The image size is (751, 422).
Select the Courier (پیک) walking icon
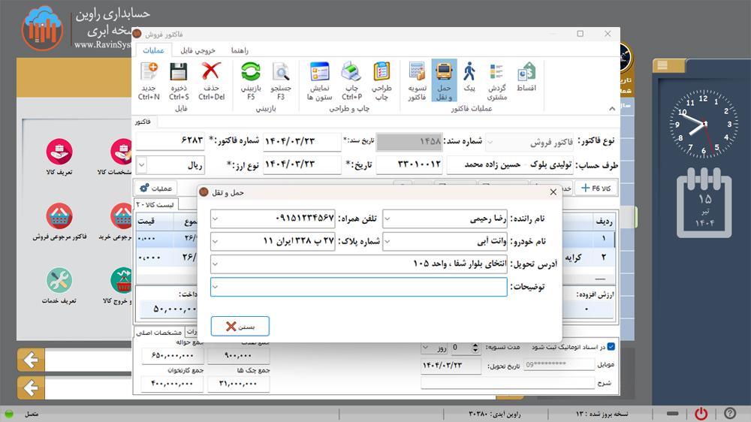click(x=469, y=74)
